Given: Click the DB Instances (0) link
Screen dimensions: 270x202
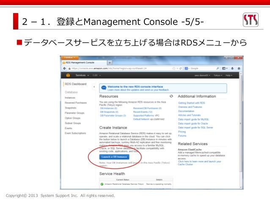Looking at the screenshot, I should (x=109, y=108).
